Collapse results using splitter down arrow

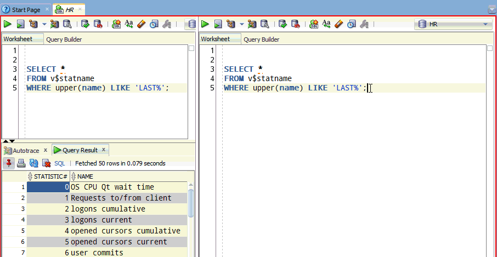[x=12, y=141]
